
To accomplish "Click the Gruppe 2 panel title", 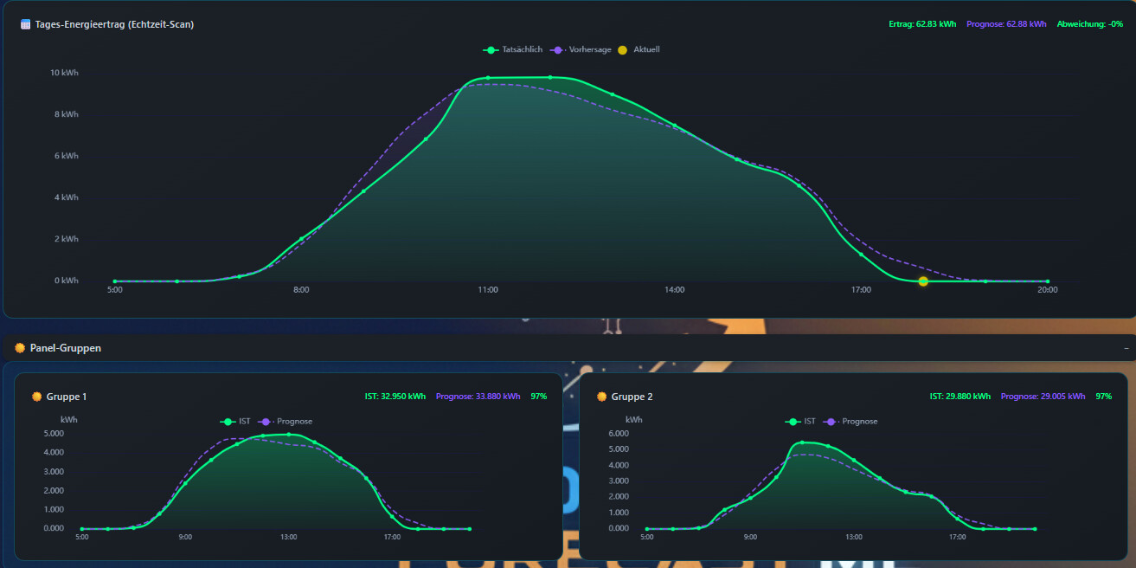I will 632,397.
